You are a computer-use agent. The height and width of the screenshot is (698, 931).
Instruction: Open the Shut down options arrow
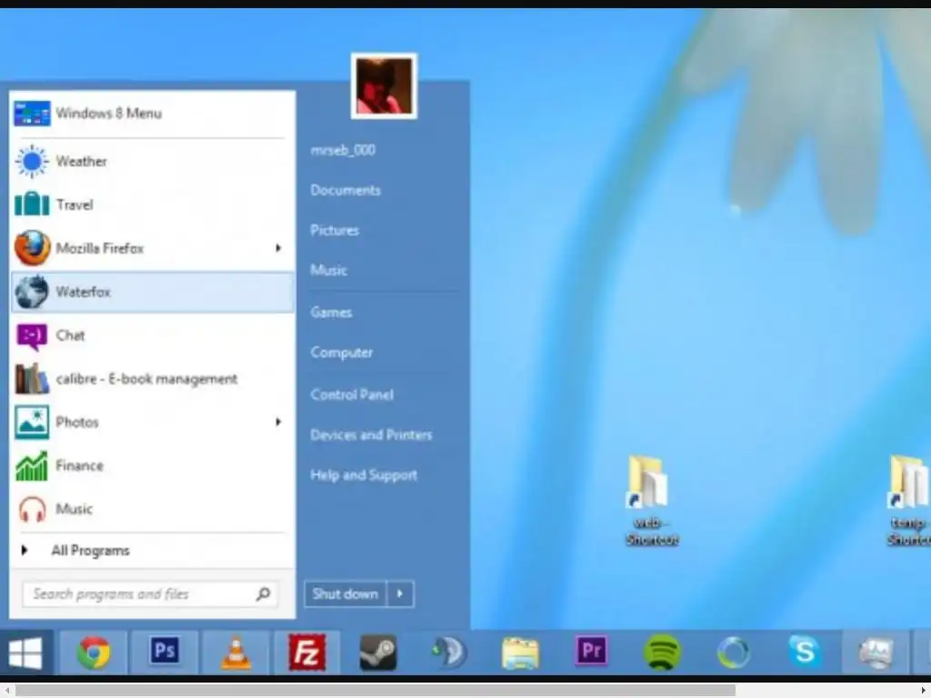(400, 593)
